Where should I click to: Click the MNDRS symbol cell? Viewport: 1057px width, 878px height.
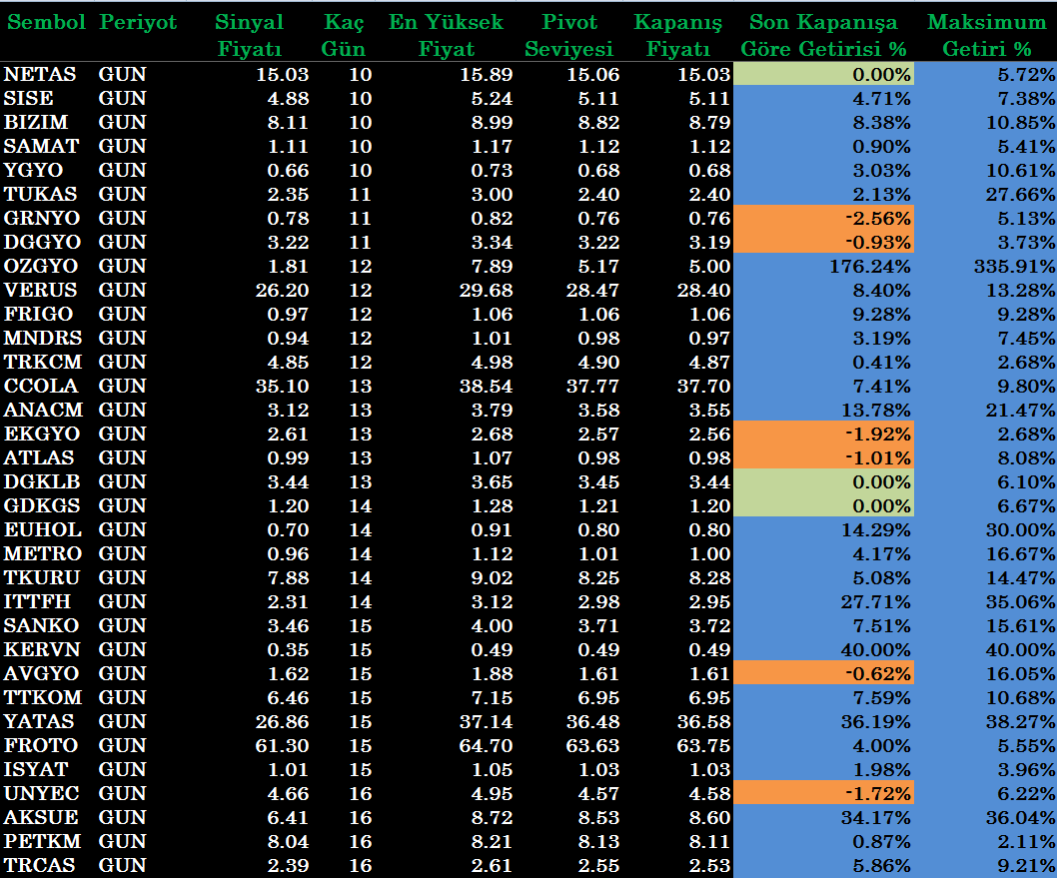(43, 338)
